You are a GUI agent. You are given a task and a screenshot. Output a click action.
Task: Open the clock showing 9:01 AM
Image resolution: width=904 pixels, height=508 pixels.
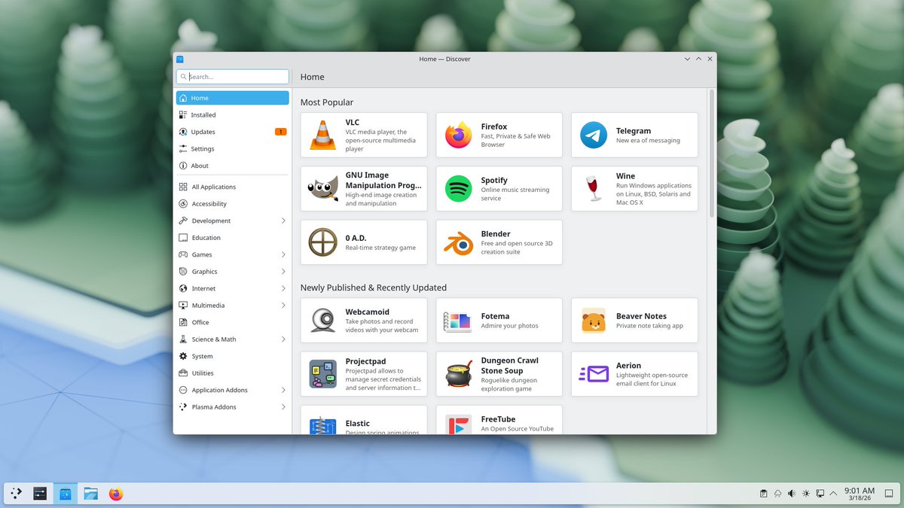tap(860, 494)
